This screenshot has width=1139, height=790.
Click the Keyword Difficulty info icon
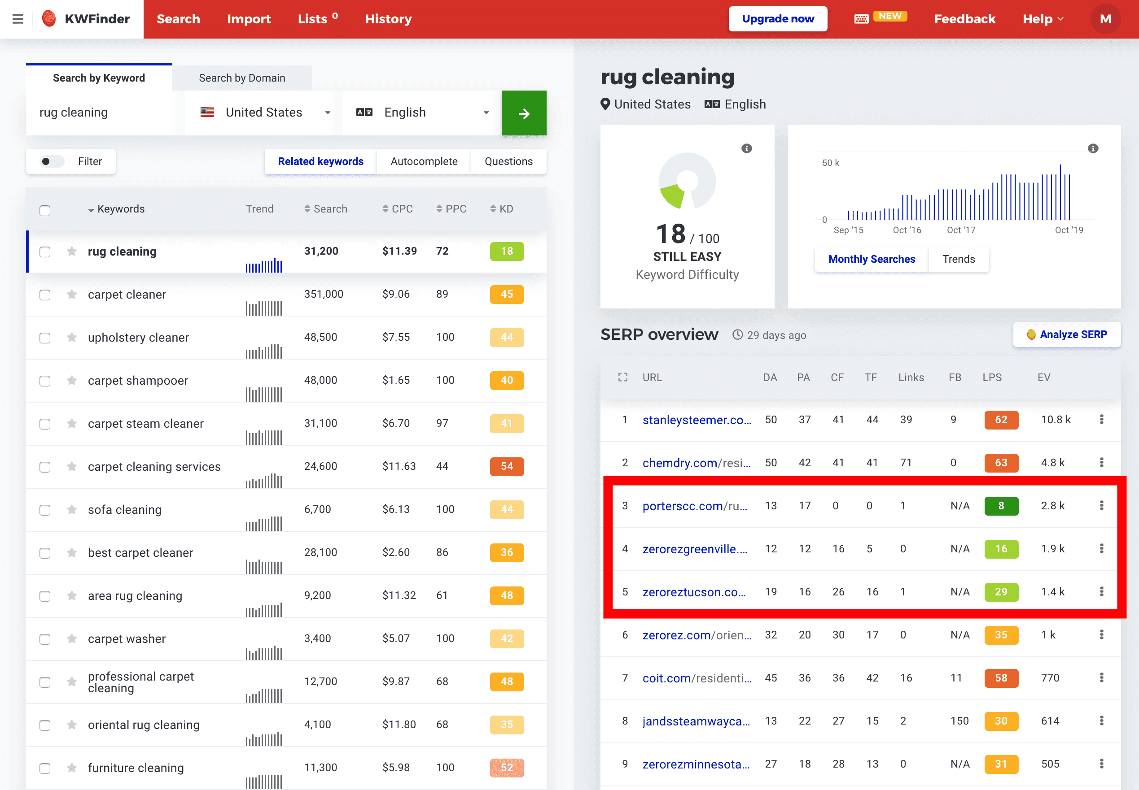coord(746,148)
